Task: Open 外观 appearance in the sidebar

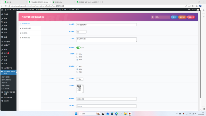Action: (x=5, y=49)
